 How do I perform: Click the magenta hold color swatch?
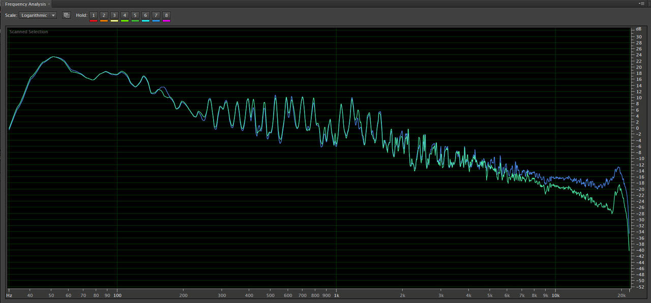click(166, 21)
